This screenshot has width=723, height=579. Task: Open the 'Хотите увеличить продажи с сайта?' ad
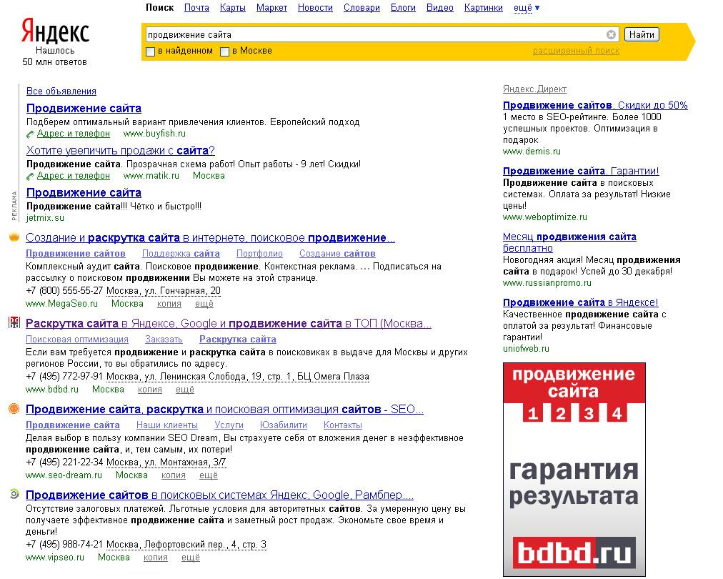[x=121, y=150]
